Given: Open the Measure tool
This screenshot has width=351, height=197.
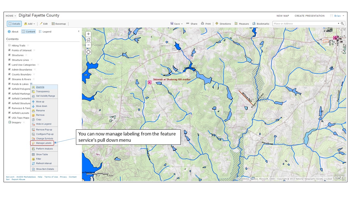Looking at the screenshot, I should point(242,24).
